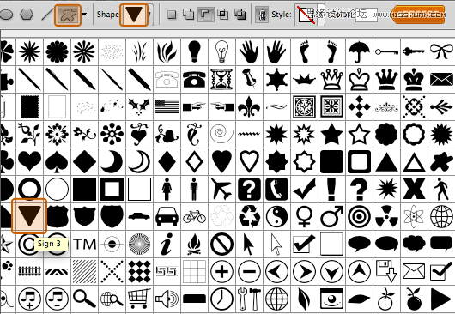The width and height of the screenshot is (455, 314).
Task: Pick the speaker volume shape
Action: click(167, 299)
